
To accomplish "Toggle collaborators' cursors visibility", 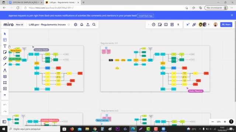I will click(x=188, y=25).
